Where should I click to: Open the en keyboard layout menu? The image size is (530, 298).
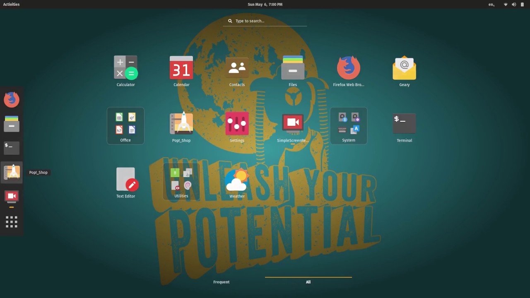[x=491, y=4]
